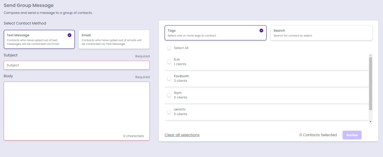Check the LenzVU tag checkbox
The height and width of the screenshot is (157, 383).
point(169,112)
